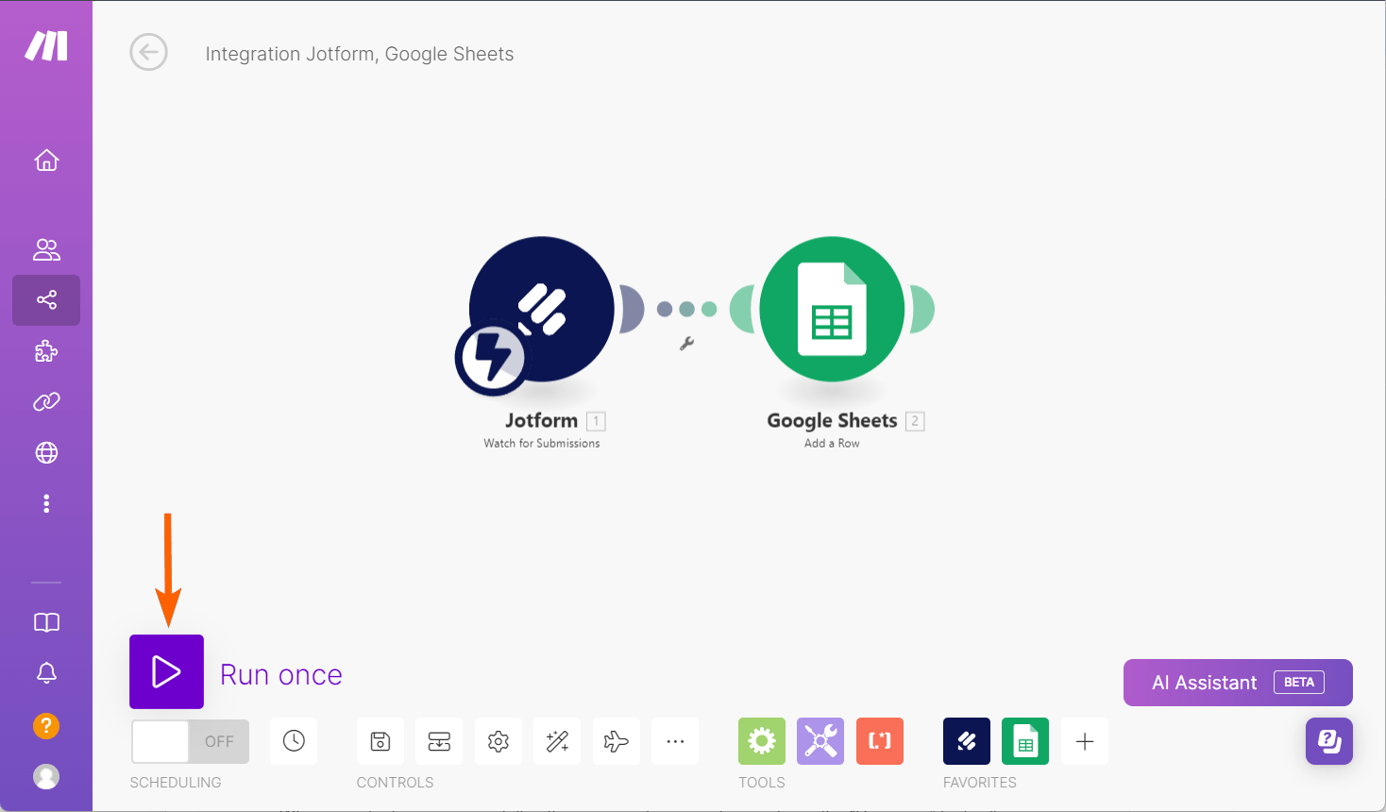
Task: Click the explain flow airplane icon
Action: [617, 741]
